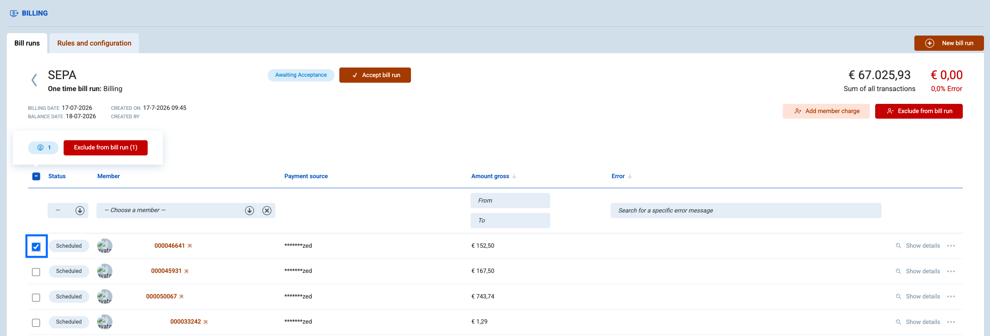Click the error message search field
The height and width of the screenshot is (336, 990).
click(x=746, y=211)
